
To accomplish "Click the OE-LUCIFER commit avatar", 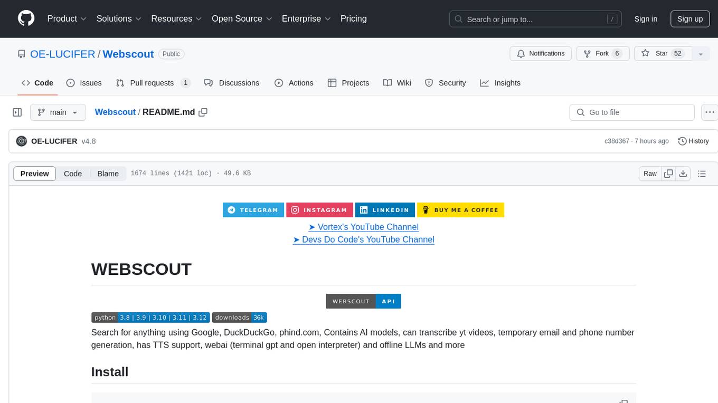I will pyautogui.click(x=22, y=141).
